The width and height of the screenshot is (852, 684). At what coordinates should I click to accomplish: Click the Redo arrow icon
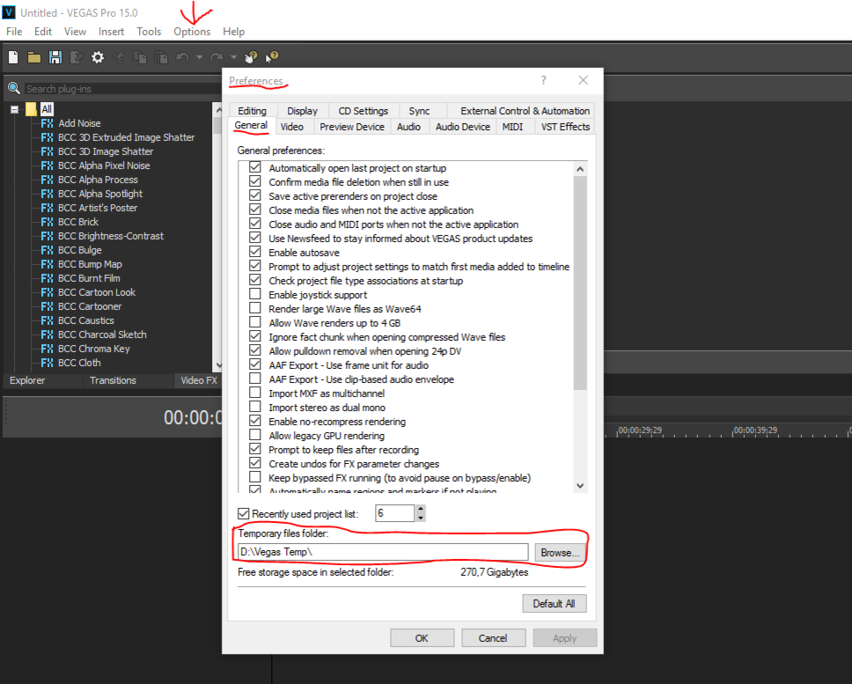tap(217, 57)
